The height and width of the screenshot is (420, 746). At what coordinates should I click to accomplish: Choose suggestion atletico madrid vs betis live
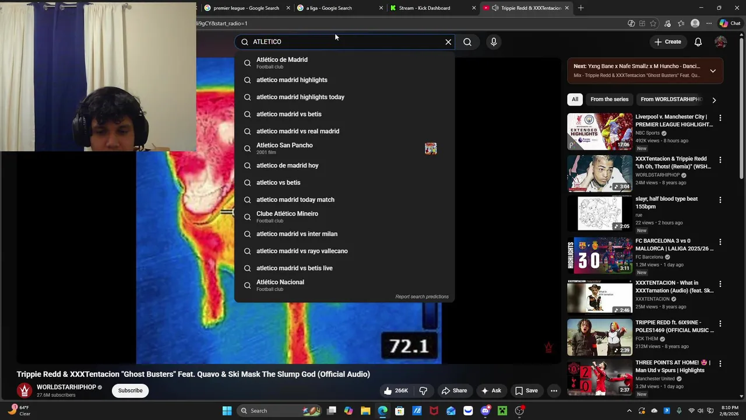click(x=344, y=268)
